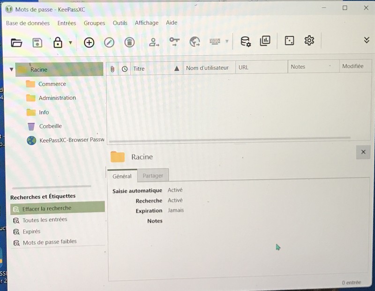Click the edit entry pencil icon
The height and width of the screenshot is (291, 375).
click(x=109, y=43)
